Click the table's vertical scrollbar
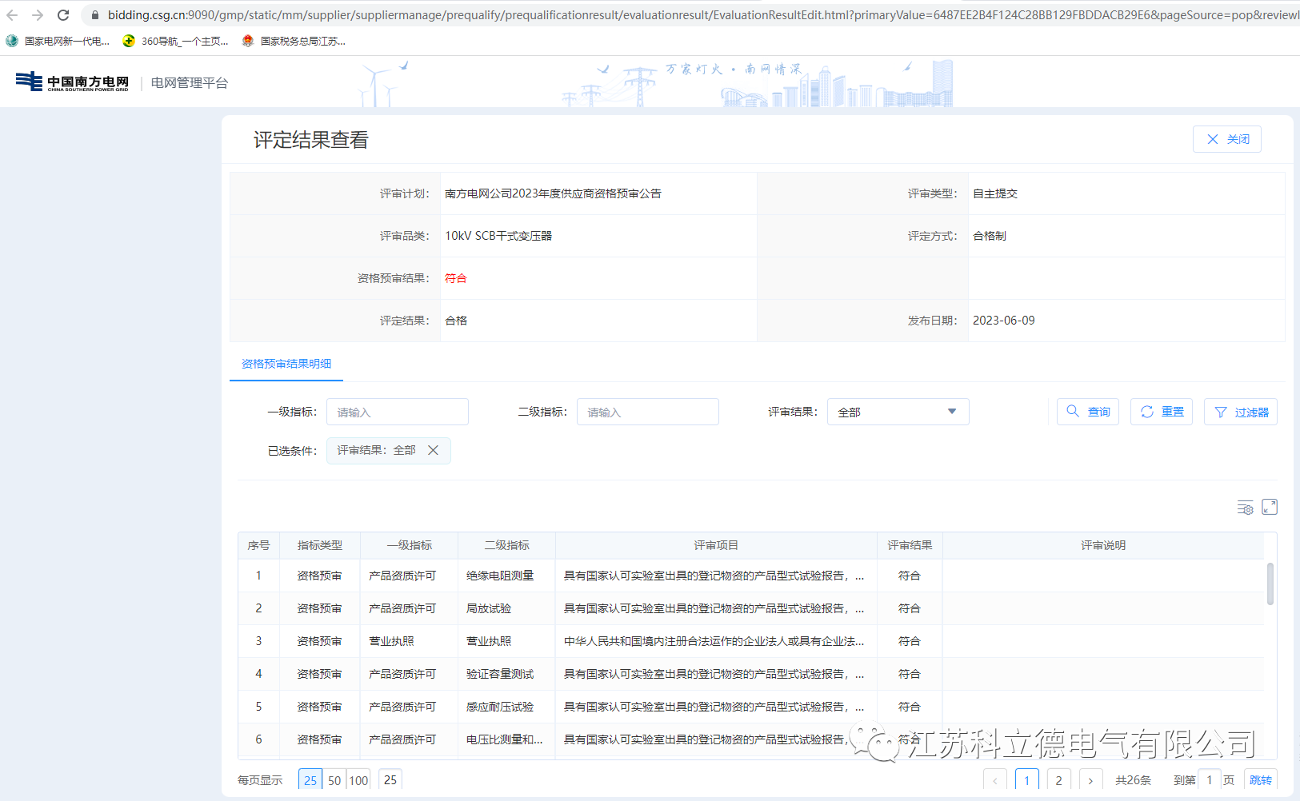The height and width of the screenshot is (801, 1300). coord(1270,584)
